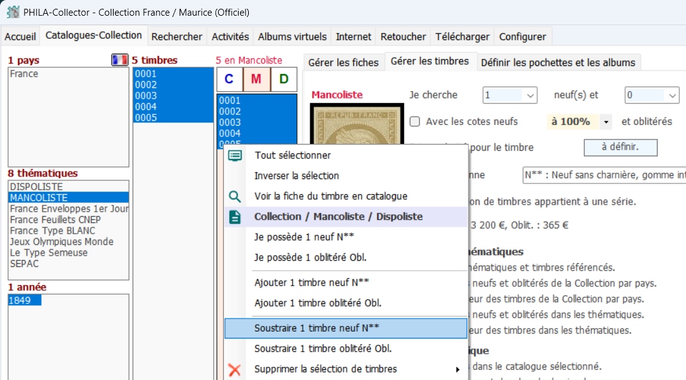The width and height of the screenshot is (686, 380).
Task: Select stamp 0002 in the timbres list
Action: point(173,84)
